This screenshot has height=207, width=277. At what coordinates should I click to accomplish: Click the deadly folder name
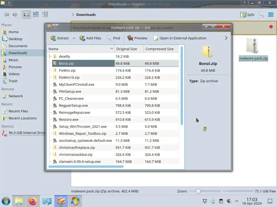pyautogui.click(x=64, y=56)
